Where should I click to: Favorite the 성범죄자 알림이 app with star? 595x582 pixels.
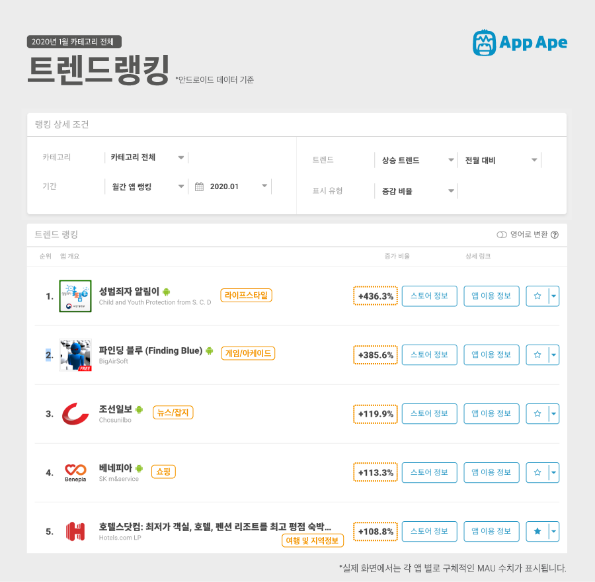[537, 296]
